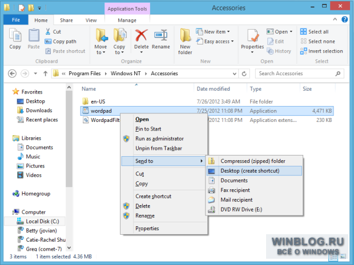Click Program Files in the address path
This screenshot has width=354, height=265.
(85, 74)
